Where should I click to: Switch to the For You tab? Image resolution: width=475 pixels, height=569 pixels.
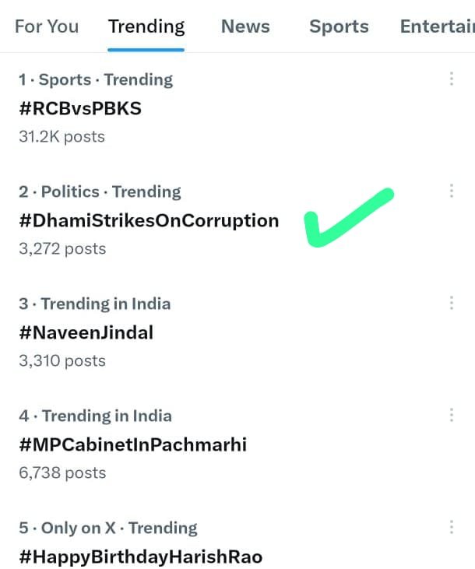tap(47, 26)
